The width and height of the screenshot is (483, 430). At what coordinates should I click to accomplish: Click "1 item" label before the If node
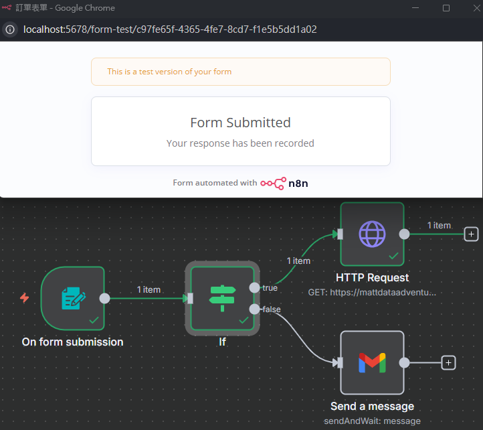pos(149,289)
